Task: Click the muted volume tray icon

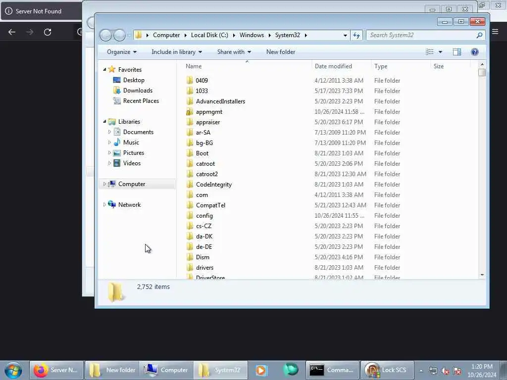Action: point(445,371)
